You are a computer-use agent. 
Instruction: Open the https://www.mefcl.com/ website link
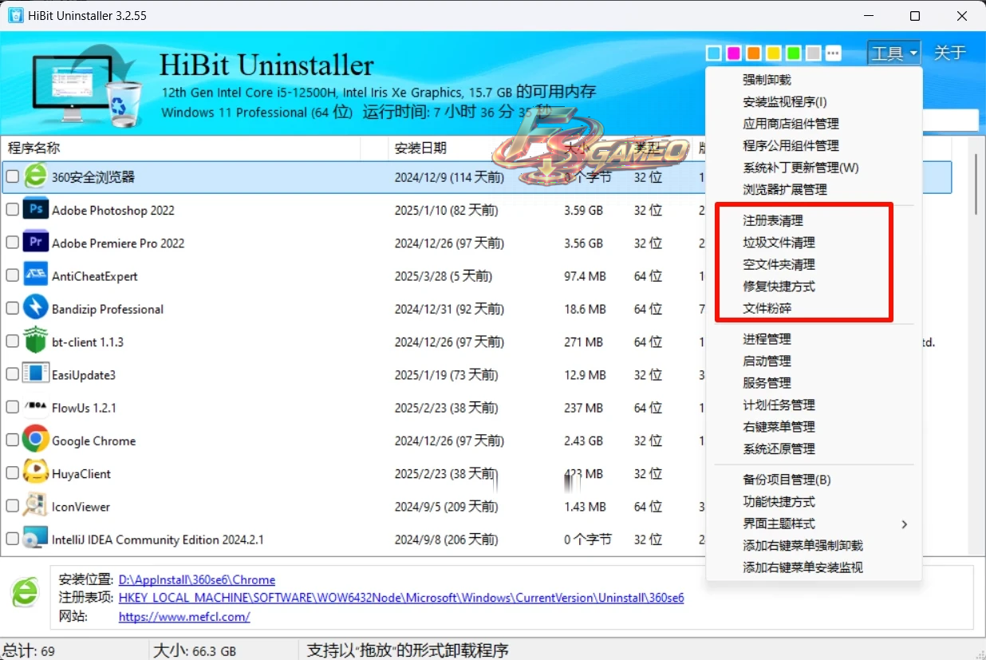[x=184, y=617]
